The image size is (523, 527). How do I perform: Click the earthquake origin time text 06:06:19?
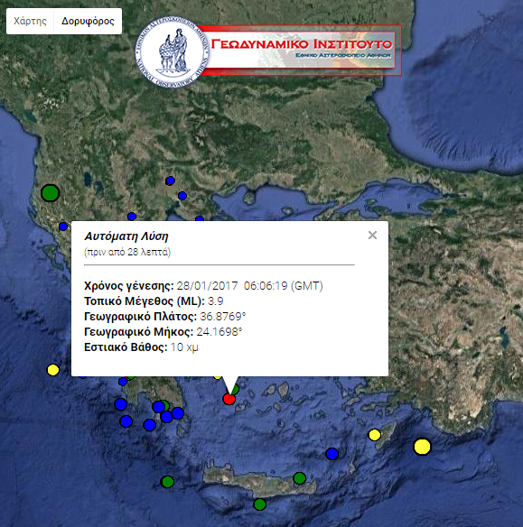(266, 286)
